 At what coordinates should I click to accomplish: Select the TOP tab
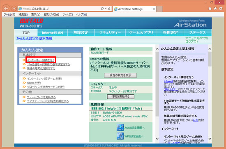26,33
